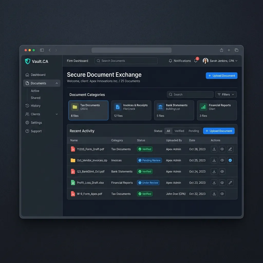Show browser tab overview icon
This screenshot has width=263, height=263.
point(236,50)
